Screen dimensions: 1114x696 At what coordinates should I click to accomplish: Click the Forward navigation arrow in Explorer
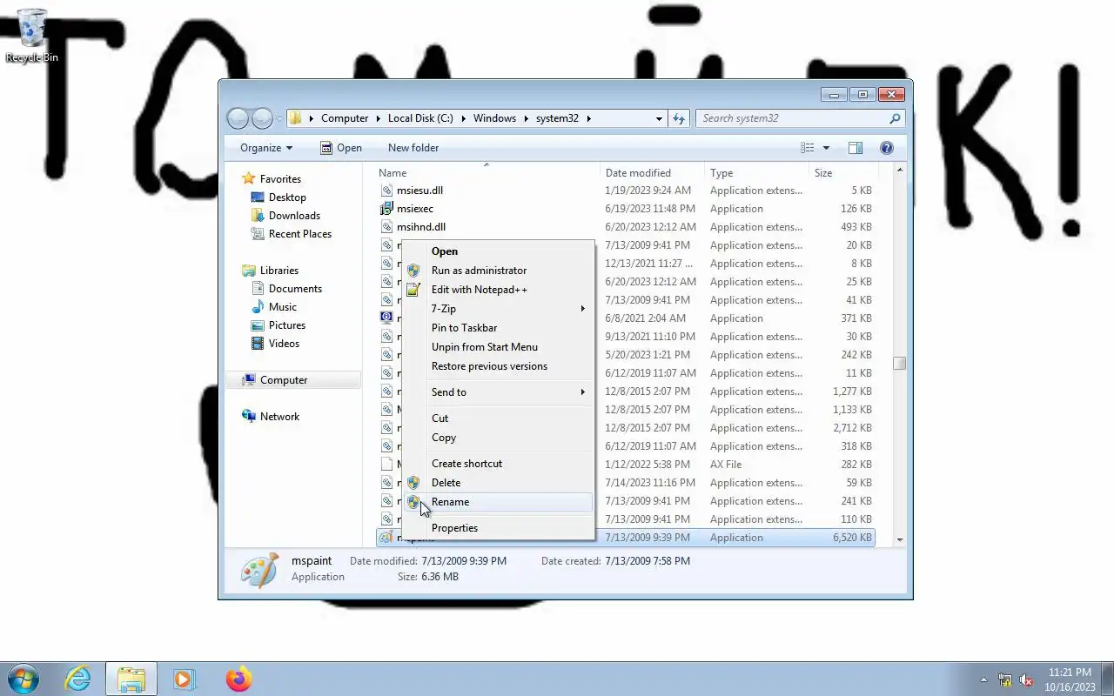262,118
